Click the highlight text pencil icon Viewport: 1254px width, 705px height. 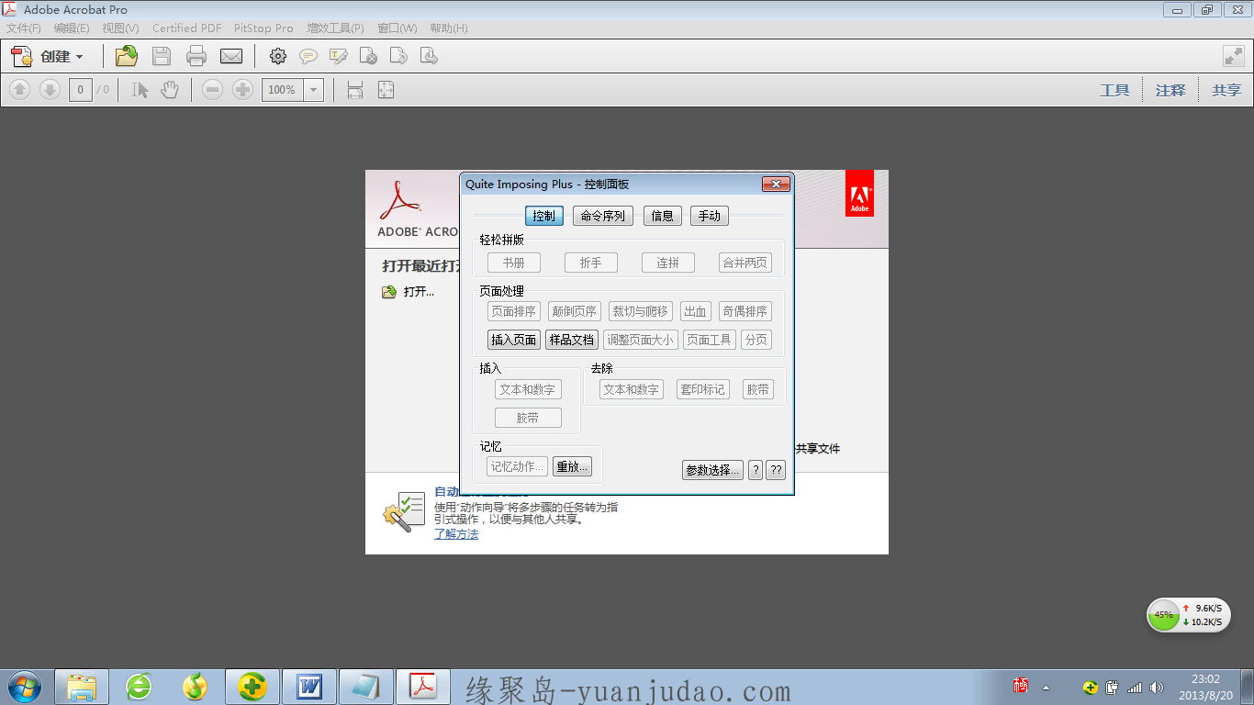pos(339,57)
